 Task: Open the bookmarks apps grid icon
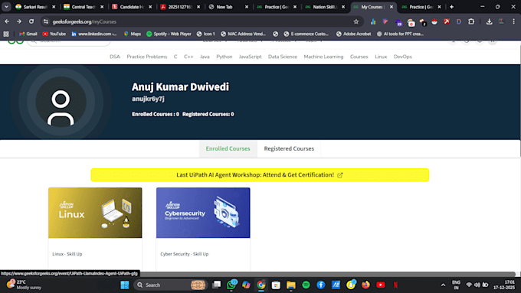[6, 34]
